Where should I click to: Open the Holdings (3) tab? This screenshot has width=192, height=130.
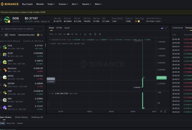tap(37, 117)
